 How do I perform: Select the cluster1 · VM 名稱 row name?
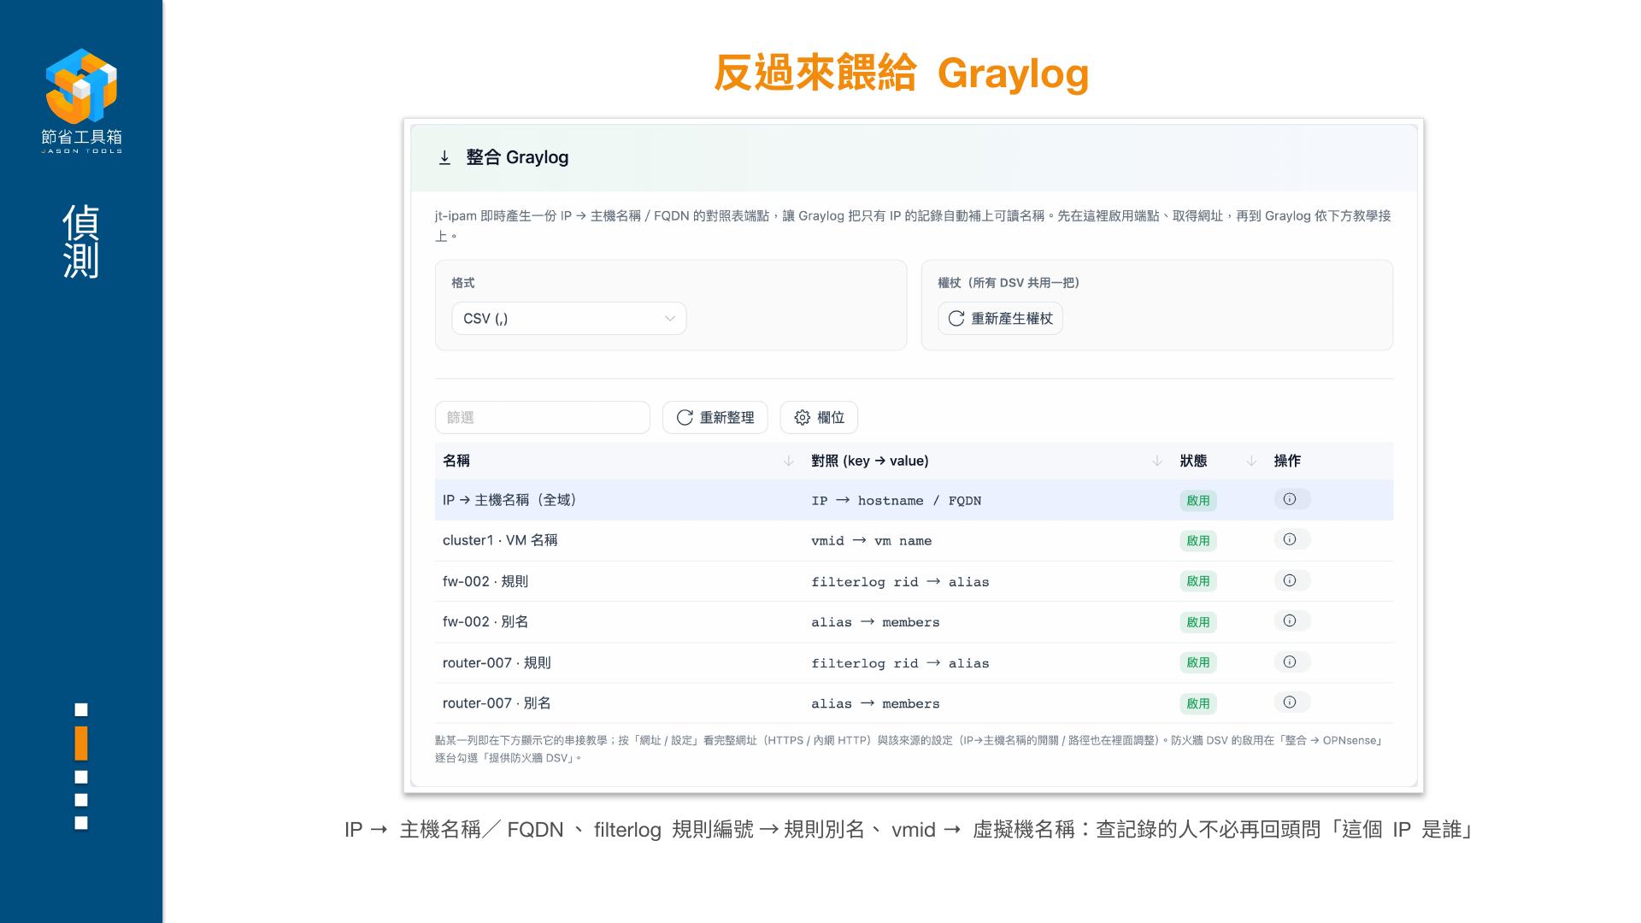click(x=500, y=540)
